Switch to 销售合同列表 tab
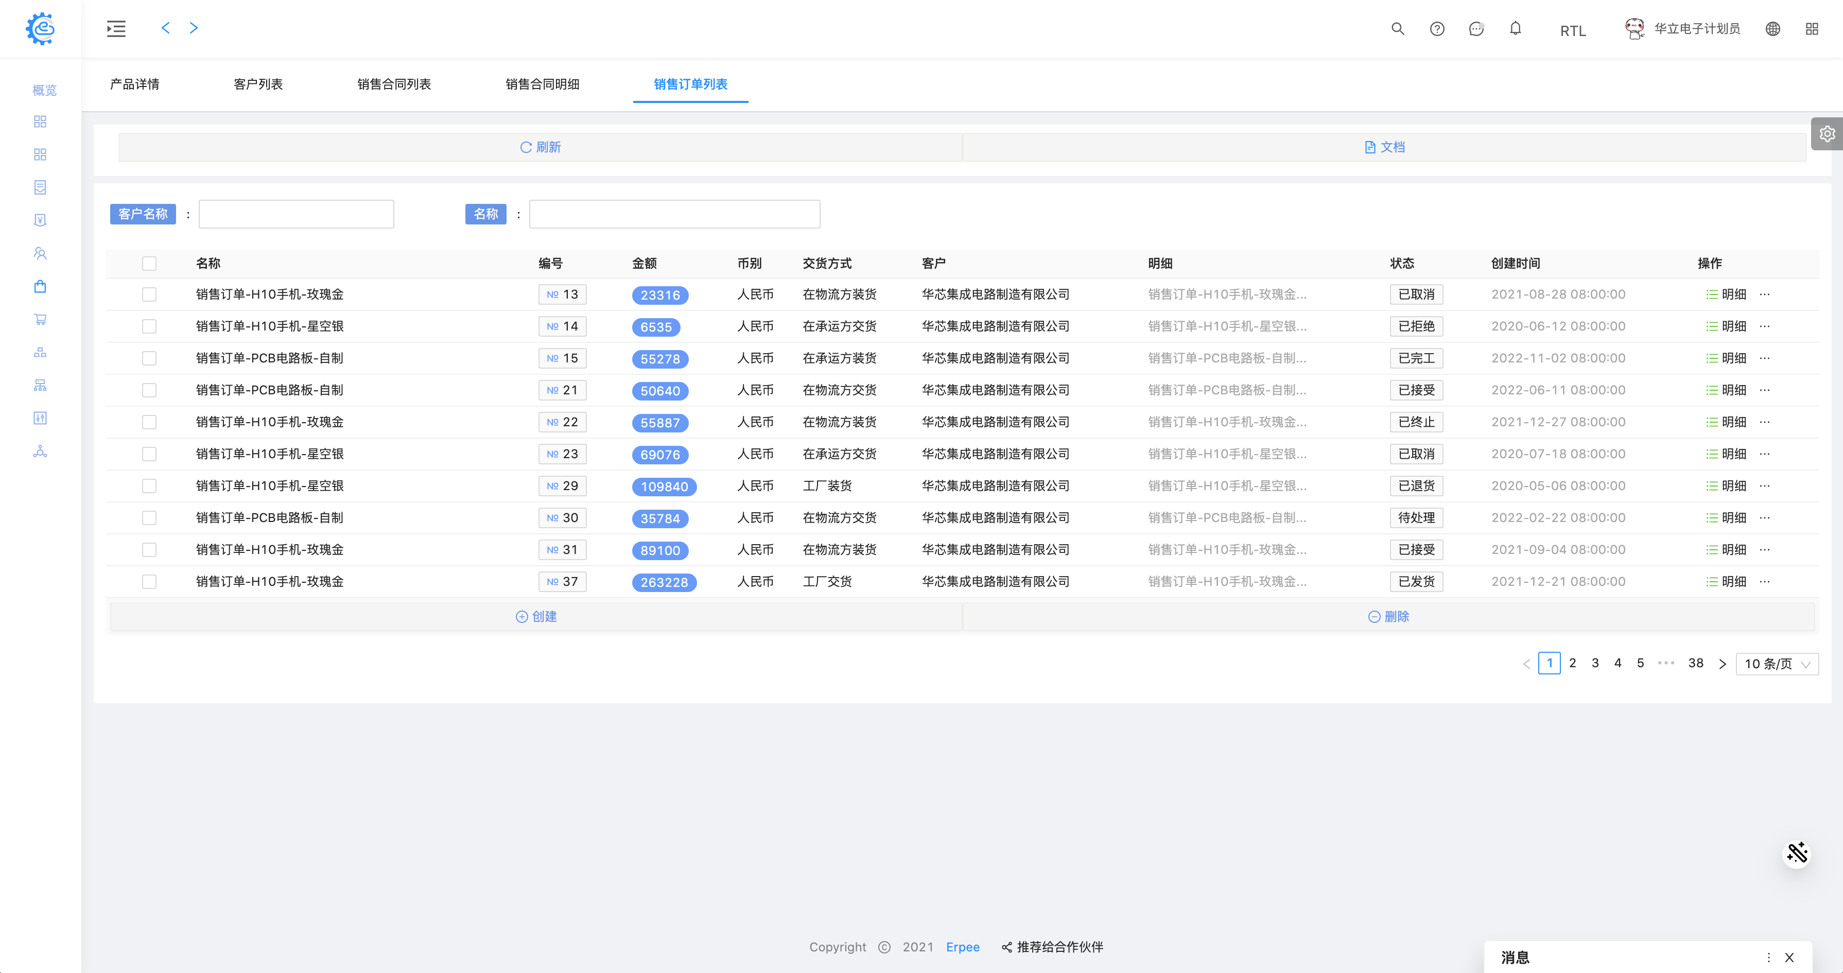 pyautogui.click(x=393, y=84)
